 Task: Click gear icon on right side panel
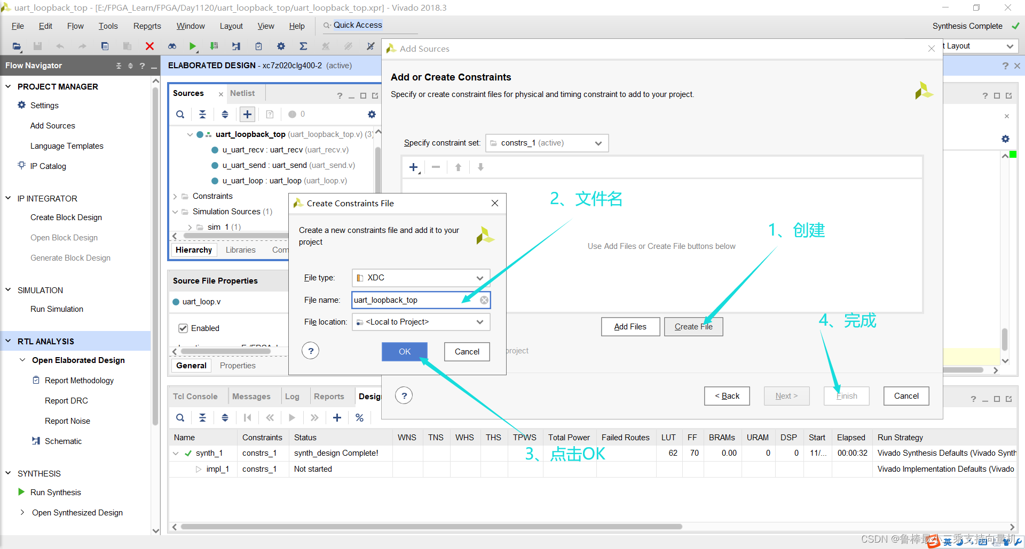tap(1005, 139)
